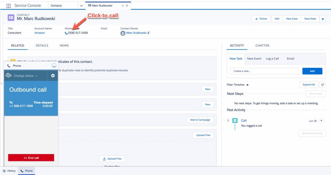Toggle Phone in the utility bar
The height and width of the screenshot is (175, 331).
tap(27, 171)
